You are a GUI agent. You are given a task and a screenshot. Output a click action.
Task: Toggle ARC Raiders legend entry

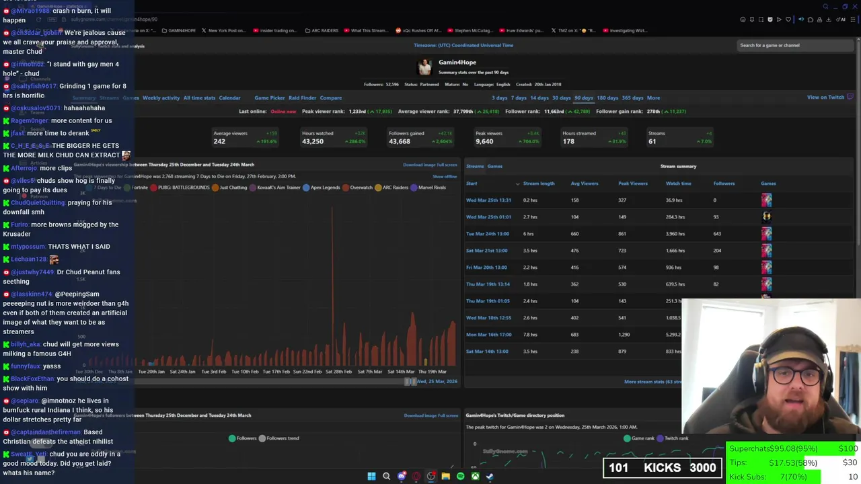click(x=391, y=188)
